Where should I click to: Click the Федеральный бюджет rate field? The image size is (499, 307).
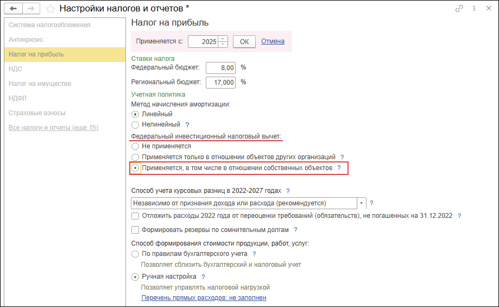[221, 68]
